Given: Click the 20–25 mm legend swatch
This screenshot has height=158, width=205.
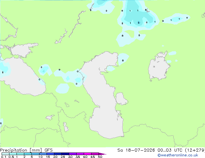Looking at the screenshot, I should coord(58,154).
